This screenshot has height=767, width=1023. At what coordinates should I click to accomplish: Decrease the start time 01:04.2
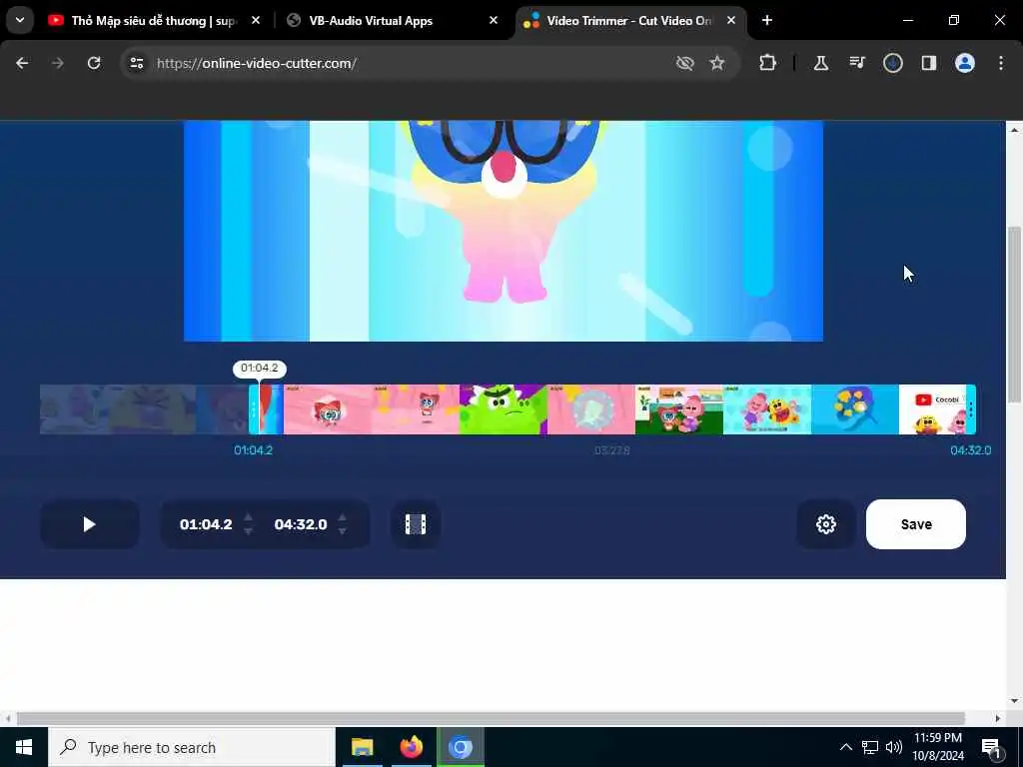click(x=248, y=531)
